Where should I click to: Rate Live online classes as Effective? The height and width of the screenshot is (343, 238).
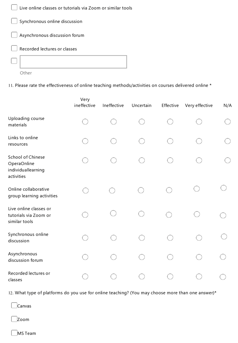[x=169, y=215]
